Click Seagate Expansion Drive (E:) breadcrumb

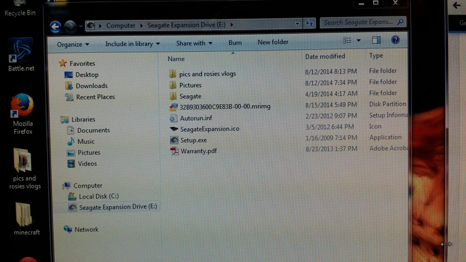pyautogui.click(x=186, y=25)
